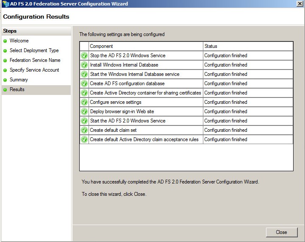305x242 pixels.
Task: Select row 'Start the AD FS 2.0 Windows Service'
Action: tap(186, 121)
